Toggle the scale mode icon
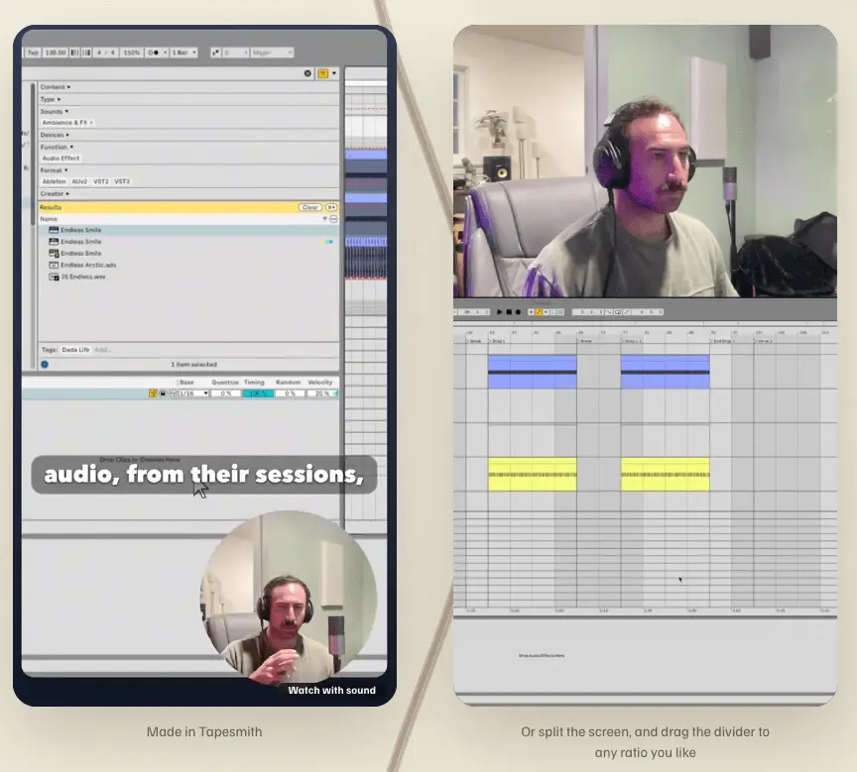The width and height of the screenshot is (857, 772). (x=215, y=53)
